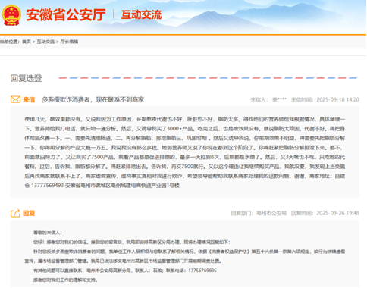Screen dimensions: 367x288
Task: Click the 回复选登 section heading
Action: [x=26, y=78]
